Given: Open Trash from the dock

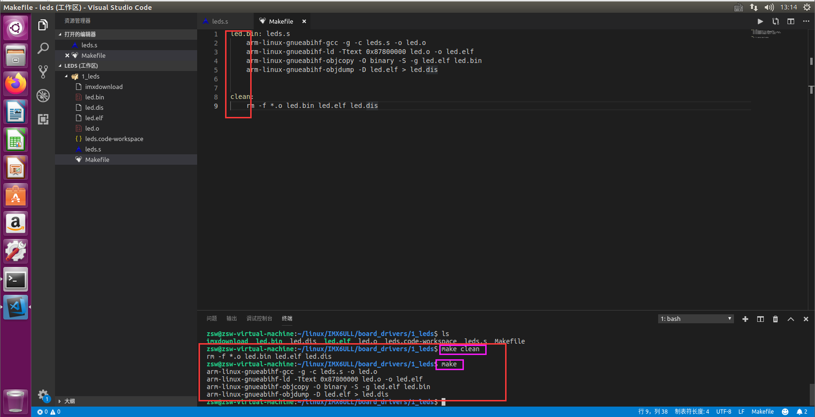Looking at the screenshot, I should click(16, 401).
